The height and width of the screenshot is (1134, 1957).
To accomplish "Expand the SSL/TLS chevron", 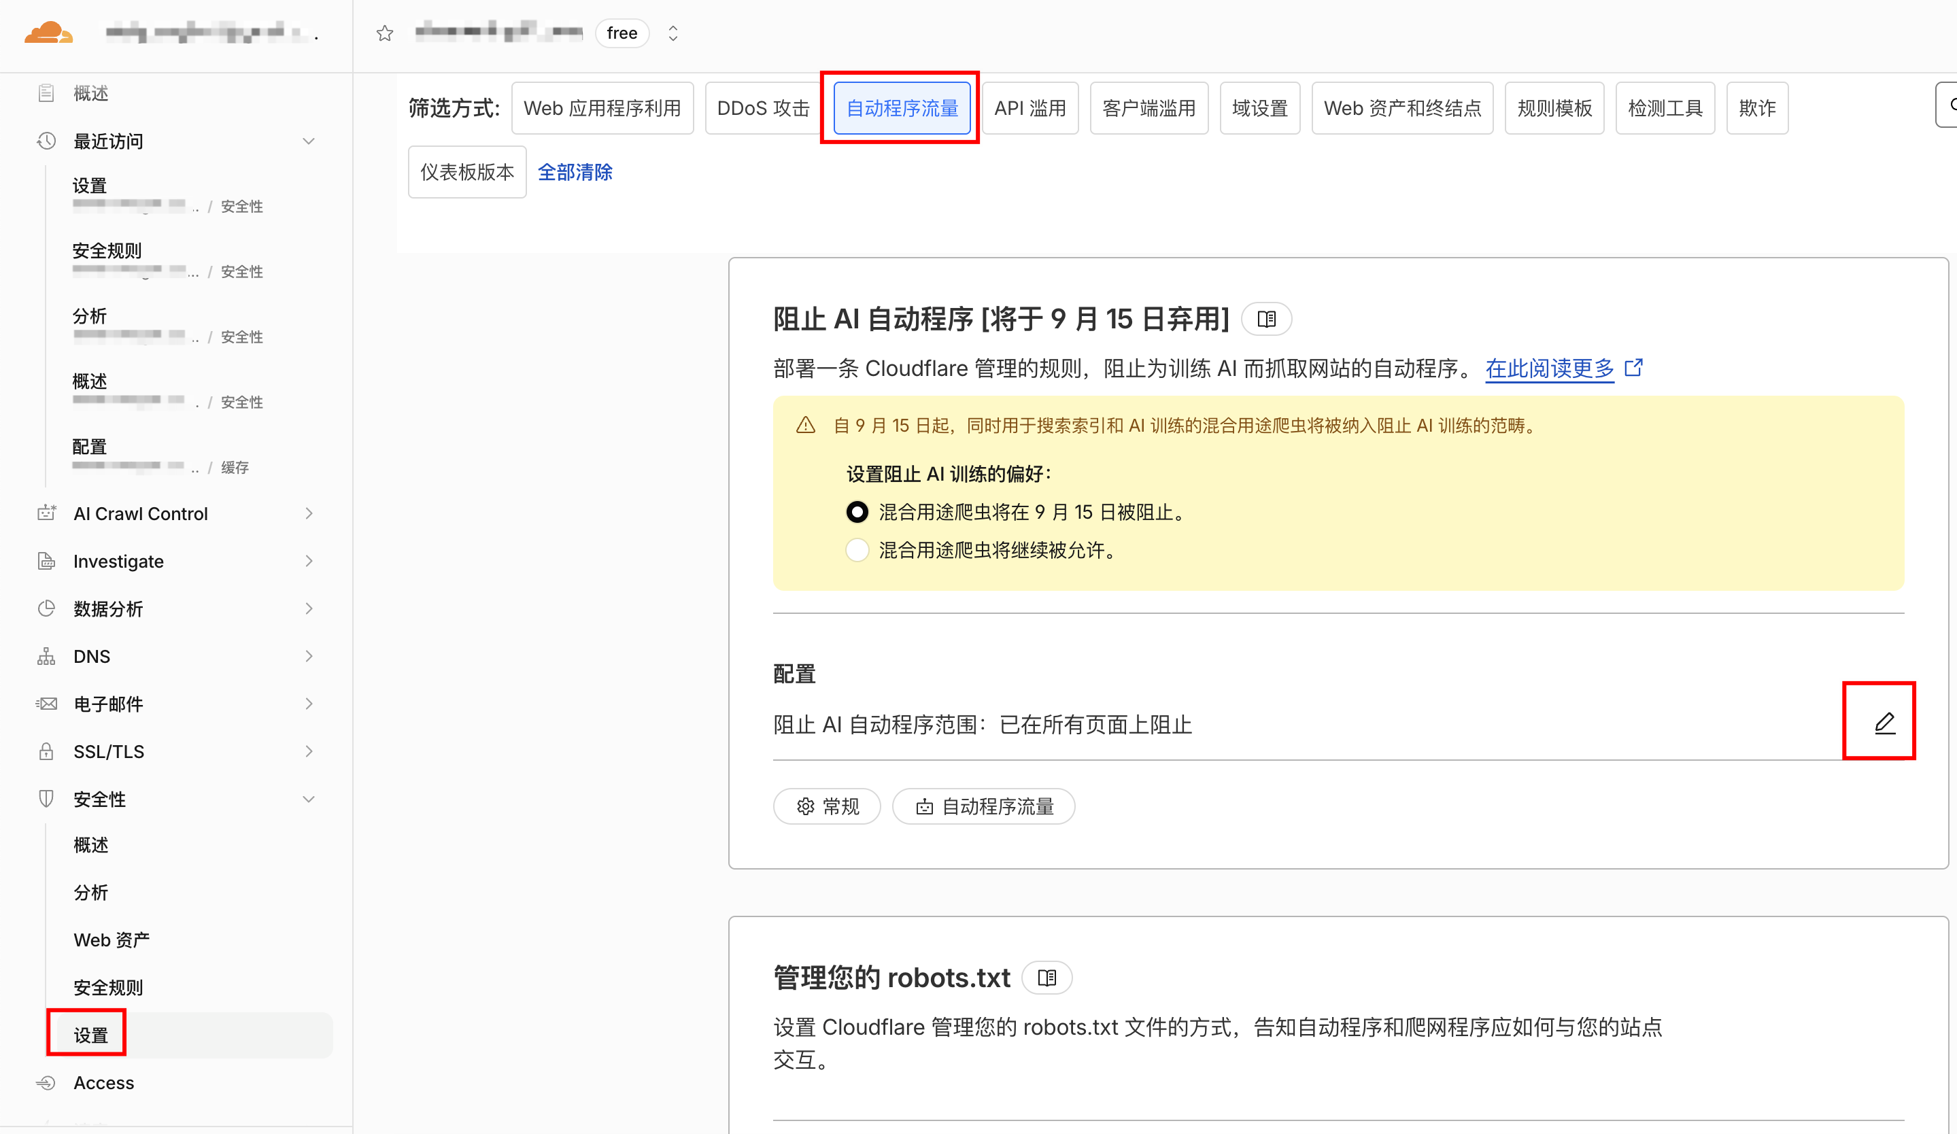I will point(308,751).
